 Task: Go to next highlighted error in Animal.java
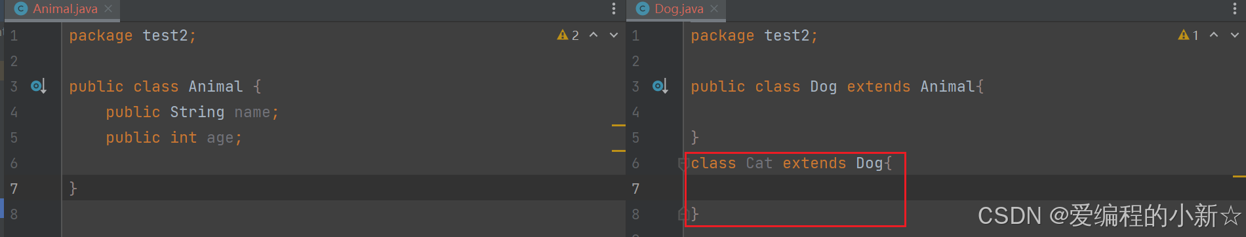pyautogui.click(x=614, y=35)
